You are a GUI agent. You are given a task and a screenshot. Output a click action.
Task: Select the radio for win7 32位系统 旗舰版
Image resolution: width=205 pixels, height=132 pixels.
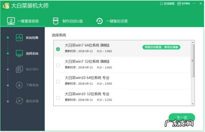tap(58, 66)
